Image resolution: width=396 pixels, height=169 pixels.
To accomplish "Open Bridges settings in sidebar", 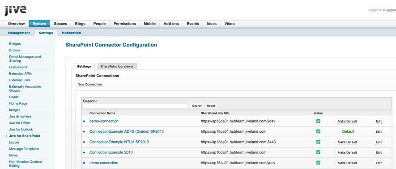I will point(15,44).
